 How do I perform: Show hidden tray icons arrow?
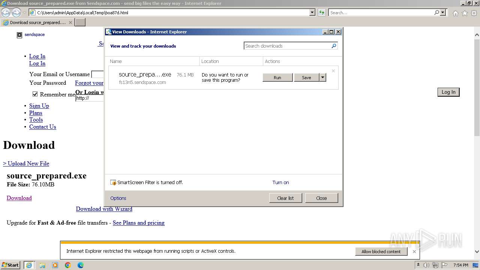(x=418, y=265)
